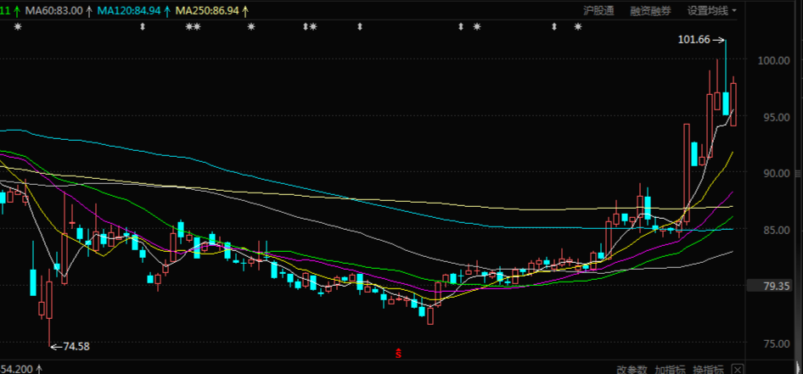Click the 90.00 price axis label
The height and width of the screenshot is (374, 803).
(x=776, y=174)
